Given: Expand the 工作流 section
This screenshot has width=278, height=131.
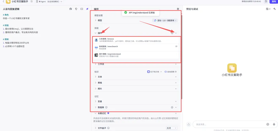Looking at the screenshot, I should [95, 64].
